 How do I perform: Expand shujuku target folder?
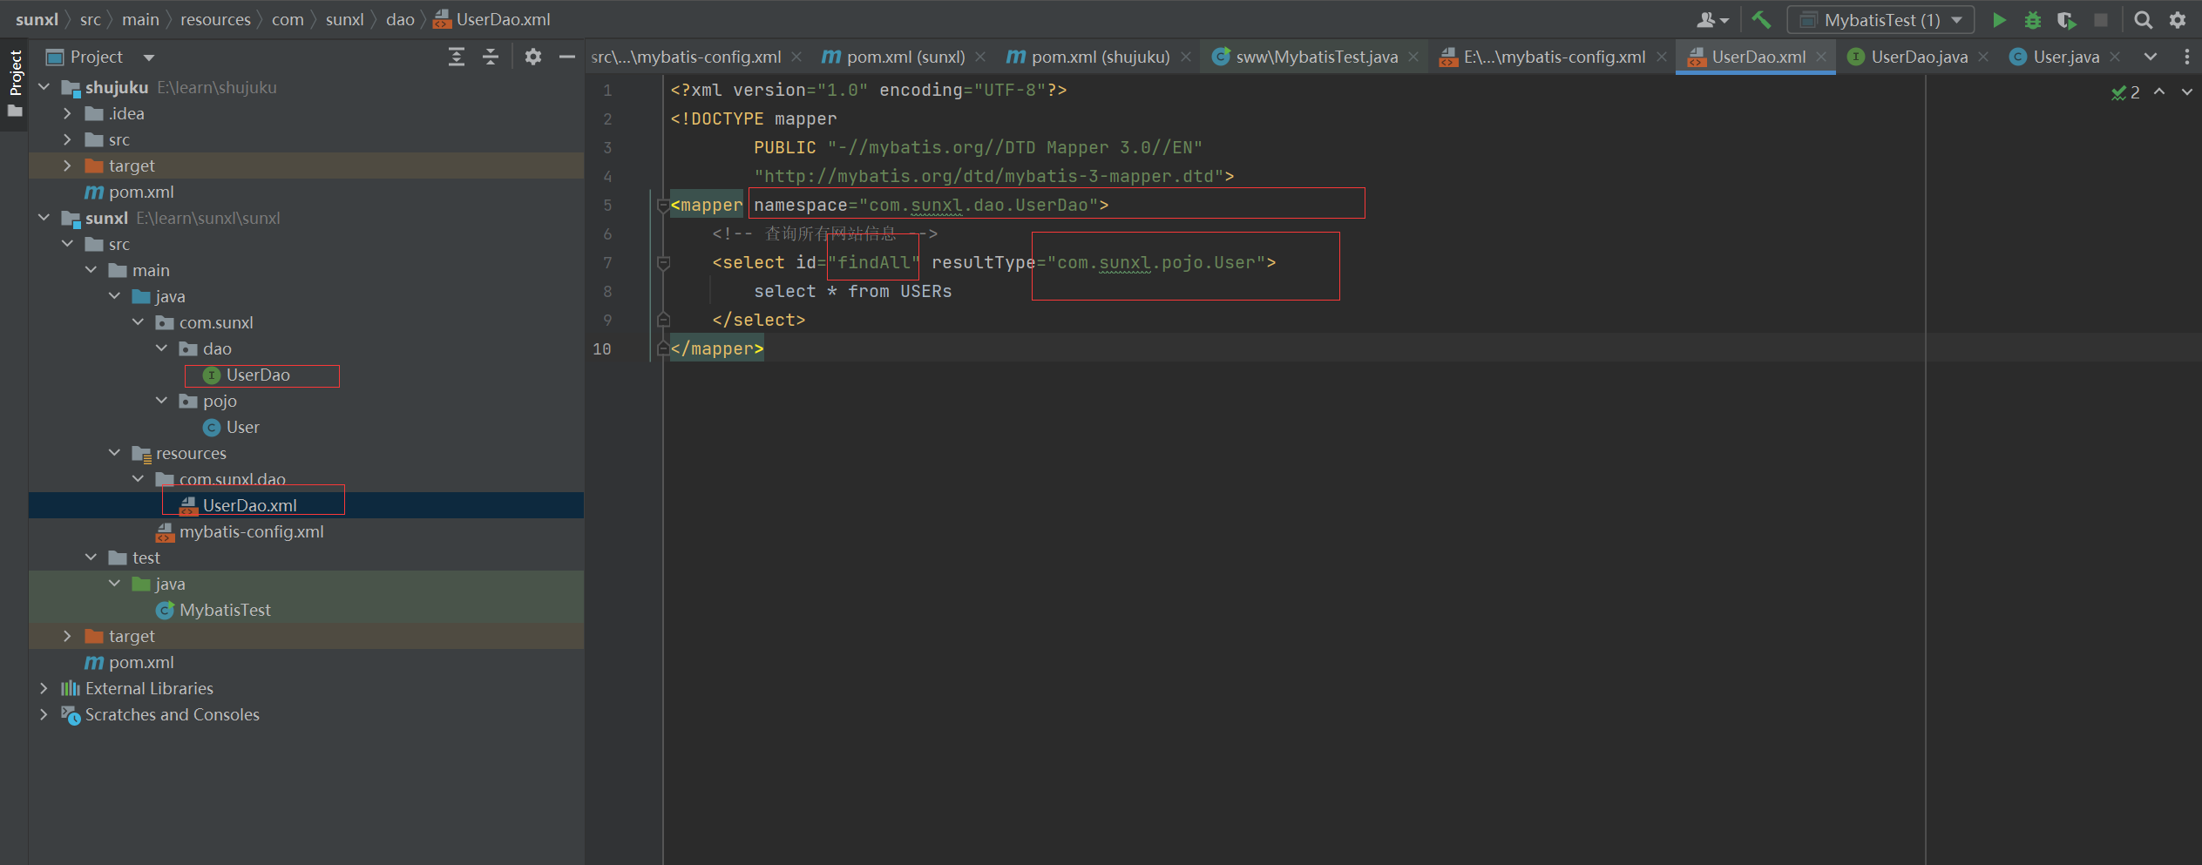[67, 166]
